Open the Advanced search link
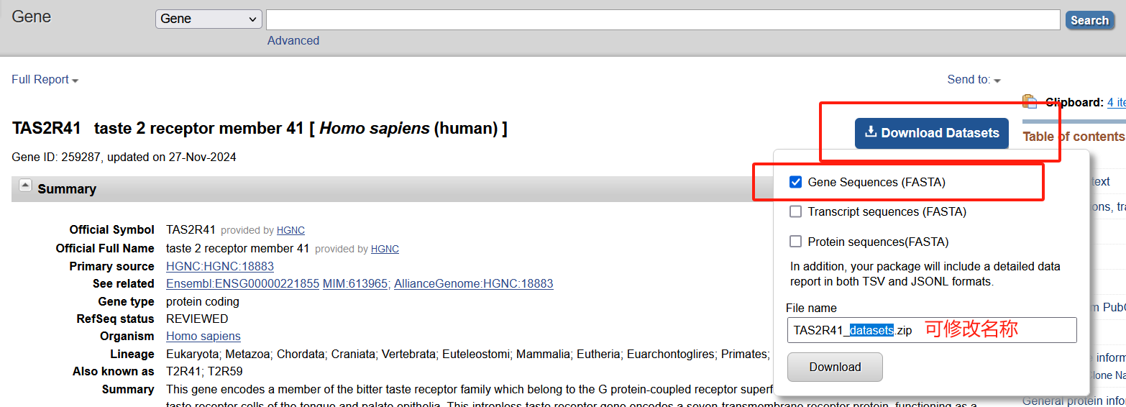Image resolution: width=1126 pixels, height=407 pixels. point(293,40)
